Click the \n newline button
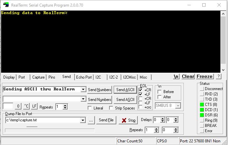Screen dimensions: 228x145 tap(176, 77)
